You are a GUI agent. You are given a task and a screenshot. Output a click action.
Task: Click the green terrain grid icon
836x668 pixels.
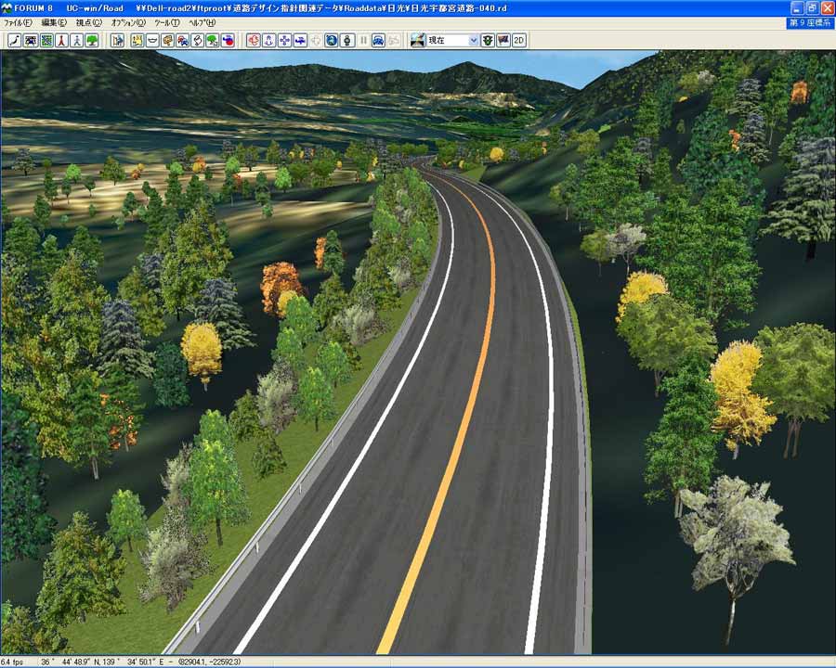[46, 41]
